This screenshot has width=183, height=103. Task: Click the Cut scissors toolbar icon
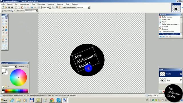coord(16,7)
